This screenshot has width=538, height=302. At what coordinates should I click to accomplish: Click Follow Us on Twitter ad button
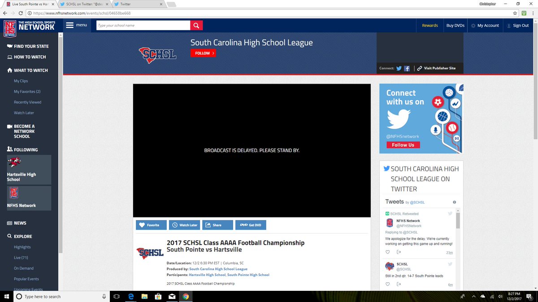403,145
